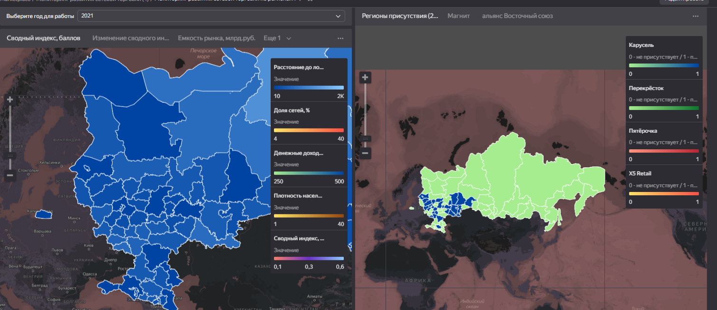Image resolution: width=717 pixels, height=310 pixels.
Task: Click the Выберите год для работы label
Action: click(x=40, y=16)
